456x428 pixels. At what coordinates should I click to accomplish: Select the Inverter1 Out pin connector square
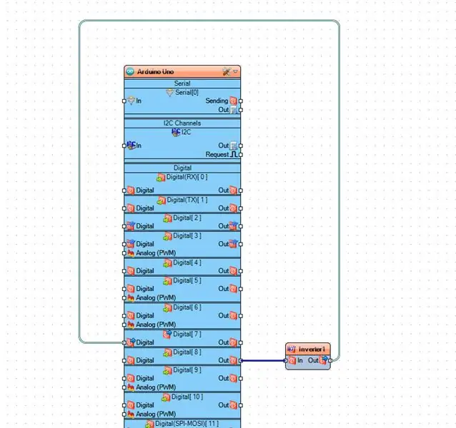(330, 361)
